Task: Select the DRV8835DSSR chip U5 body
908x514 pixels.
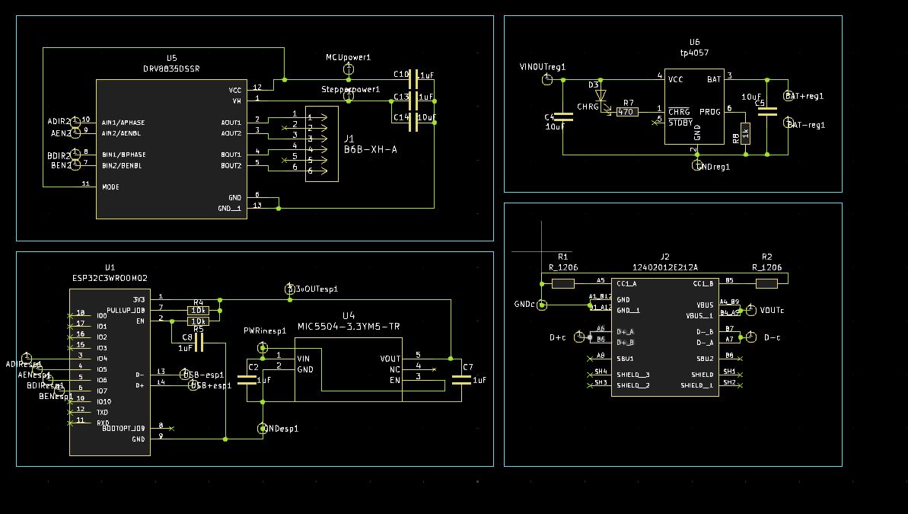Action: [x=171, y=149]
